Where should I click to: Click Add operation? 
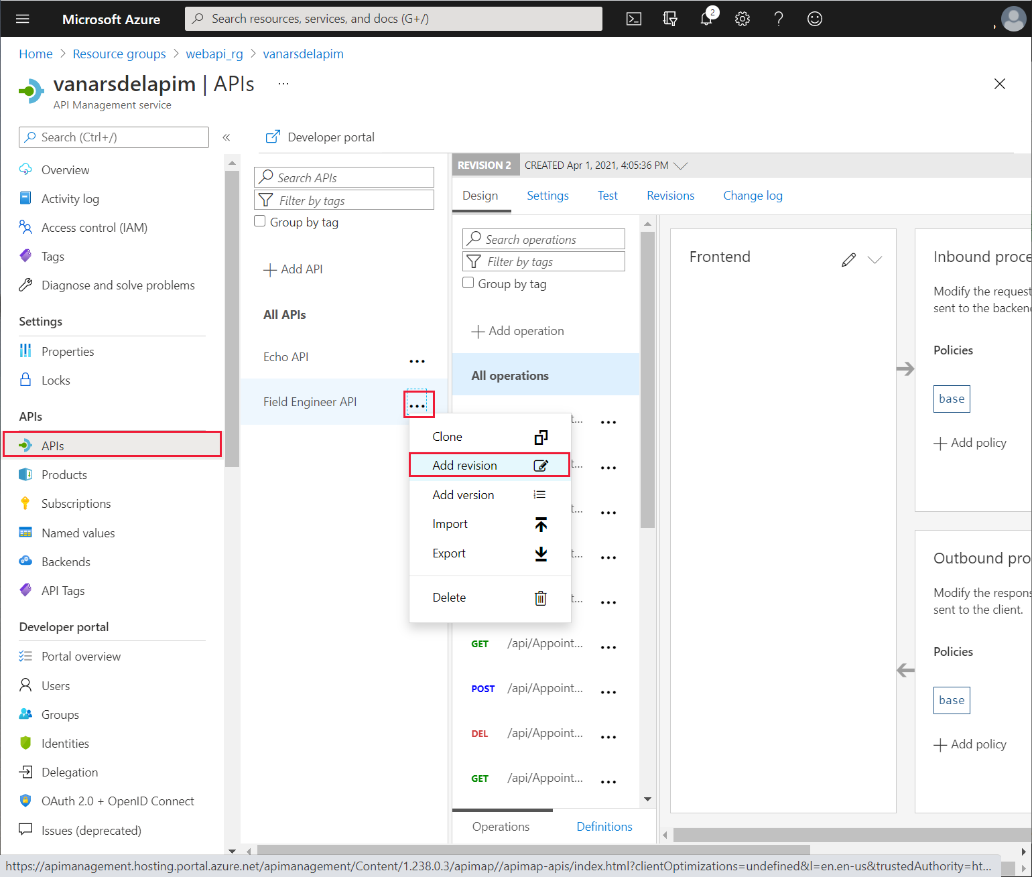(518, 331)
